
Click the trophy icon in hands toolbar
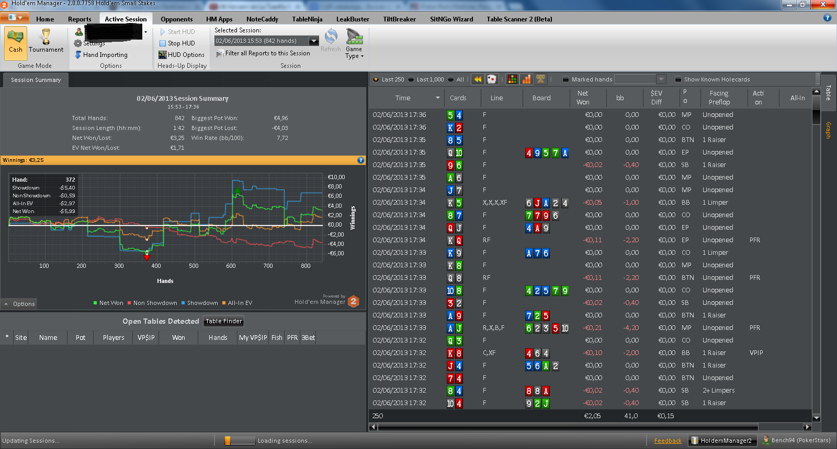tap(540, 79)
